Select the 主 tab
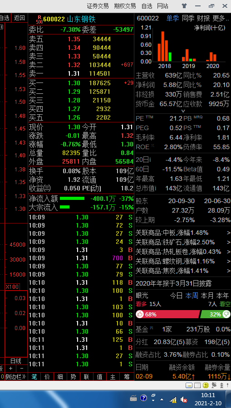Screen dimensions: 231x408 [113, 377]
